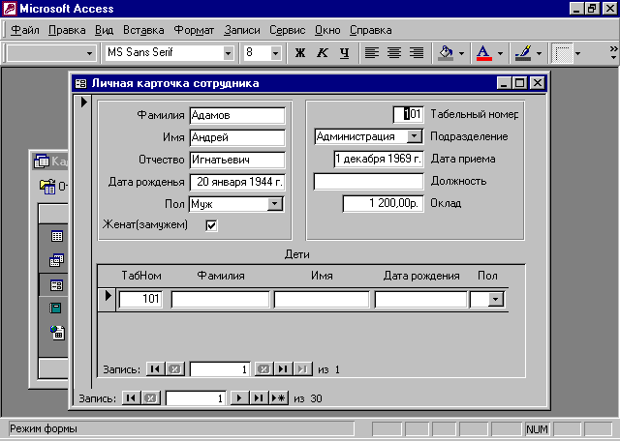Expand the Подразделение dropdown Администрация

point(414,136)
